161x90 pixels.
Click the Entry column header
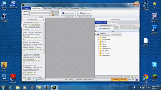click(x=103, y=31)
